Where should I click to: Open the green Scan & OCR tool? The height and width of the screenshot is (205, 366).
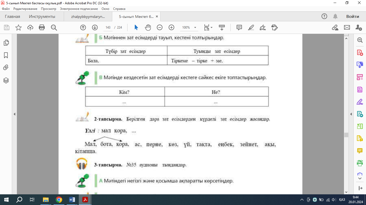coord(360,163)
